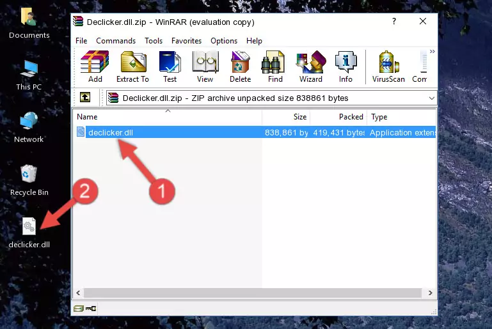The width and height of the screenshot is (492, 329).
Task: Show archive Info
Action: point(345,66)
